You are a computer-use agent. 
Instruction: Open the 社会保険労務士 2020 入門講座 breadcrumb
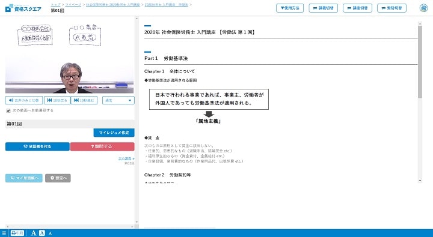(x=113, y=5)
